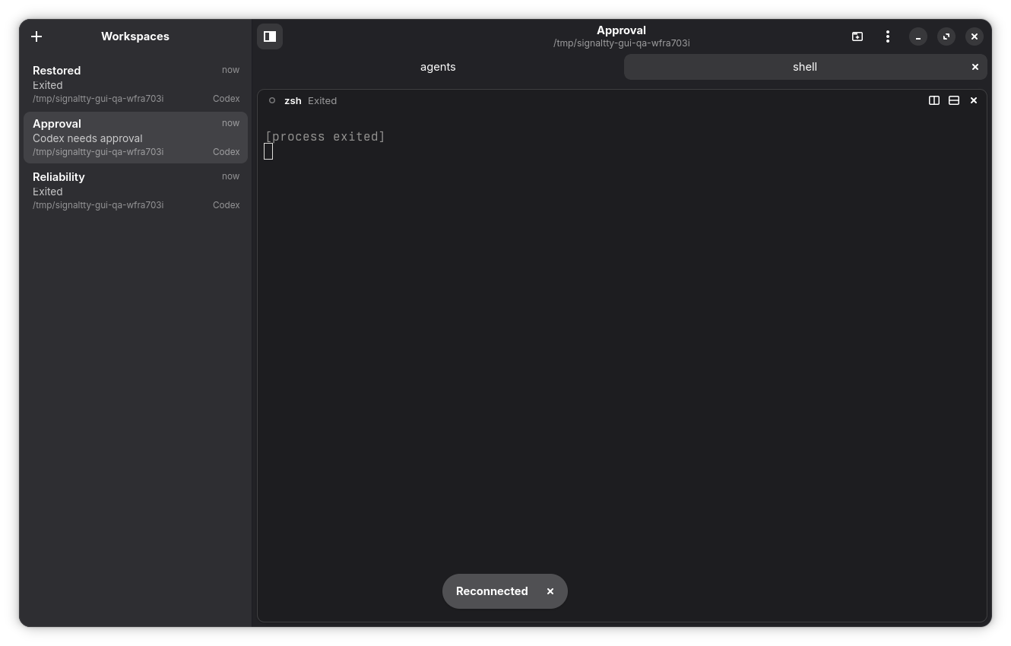The width and height of the screenshot is (1011, 646).
Task: Split zsh pane side by side
Action: point(934,100)
